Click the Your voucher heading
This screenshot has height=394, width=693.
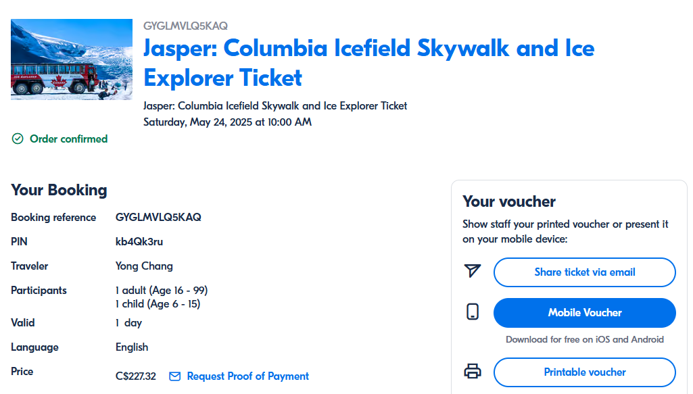click(x=509, y=201)
